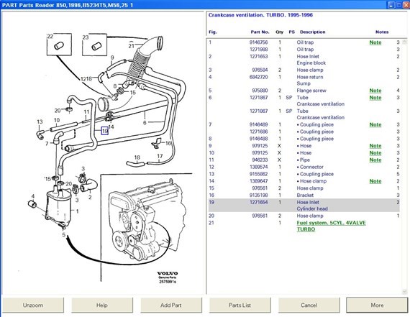Screen dimensions: 410x317
Task: Click callout 13 coupling piece label
Action: (40, 121)
